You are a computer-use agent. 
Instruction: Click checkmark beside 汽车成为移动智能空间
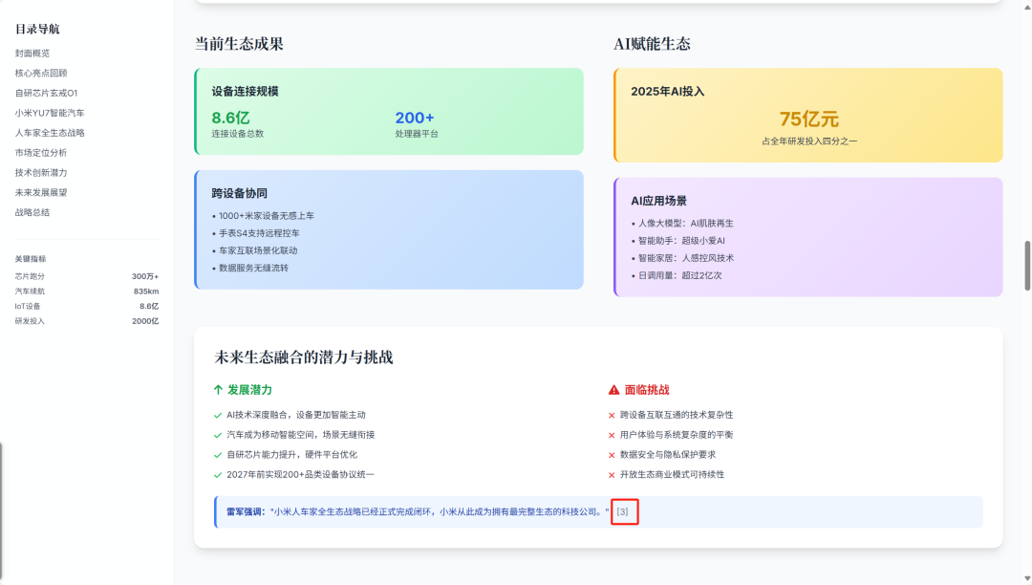coord(218,435)
